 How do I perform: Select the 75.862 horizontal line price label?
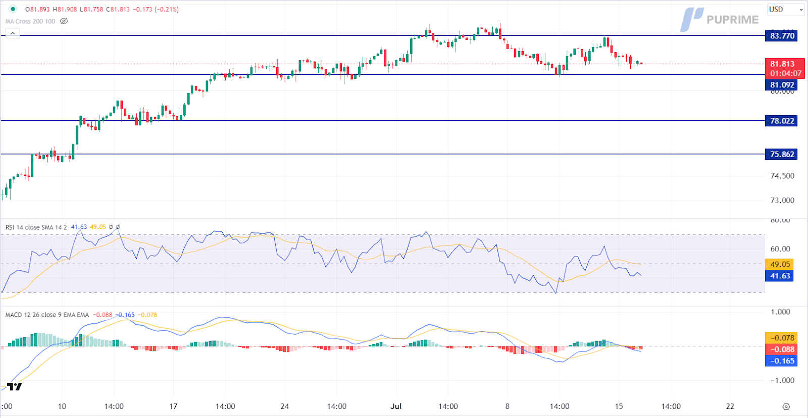click(x=782, y=154)
